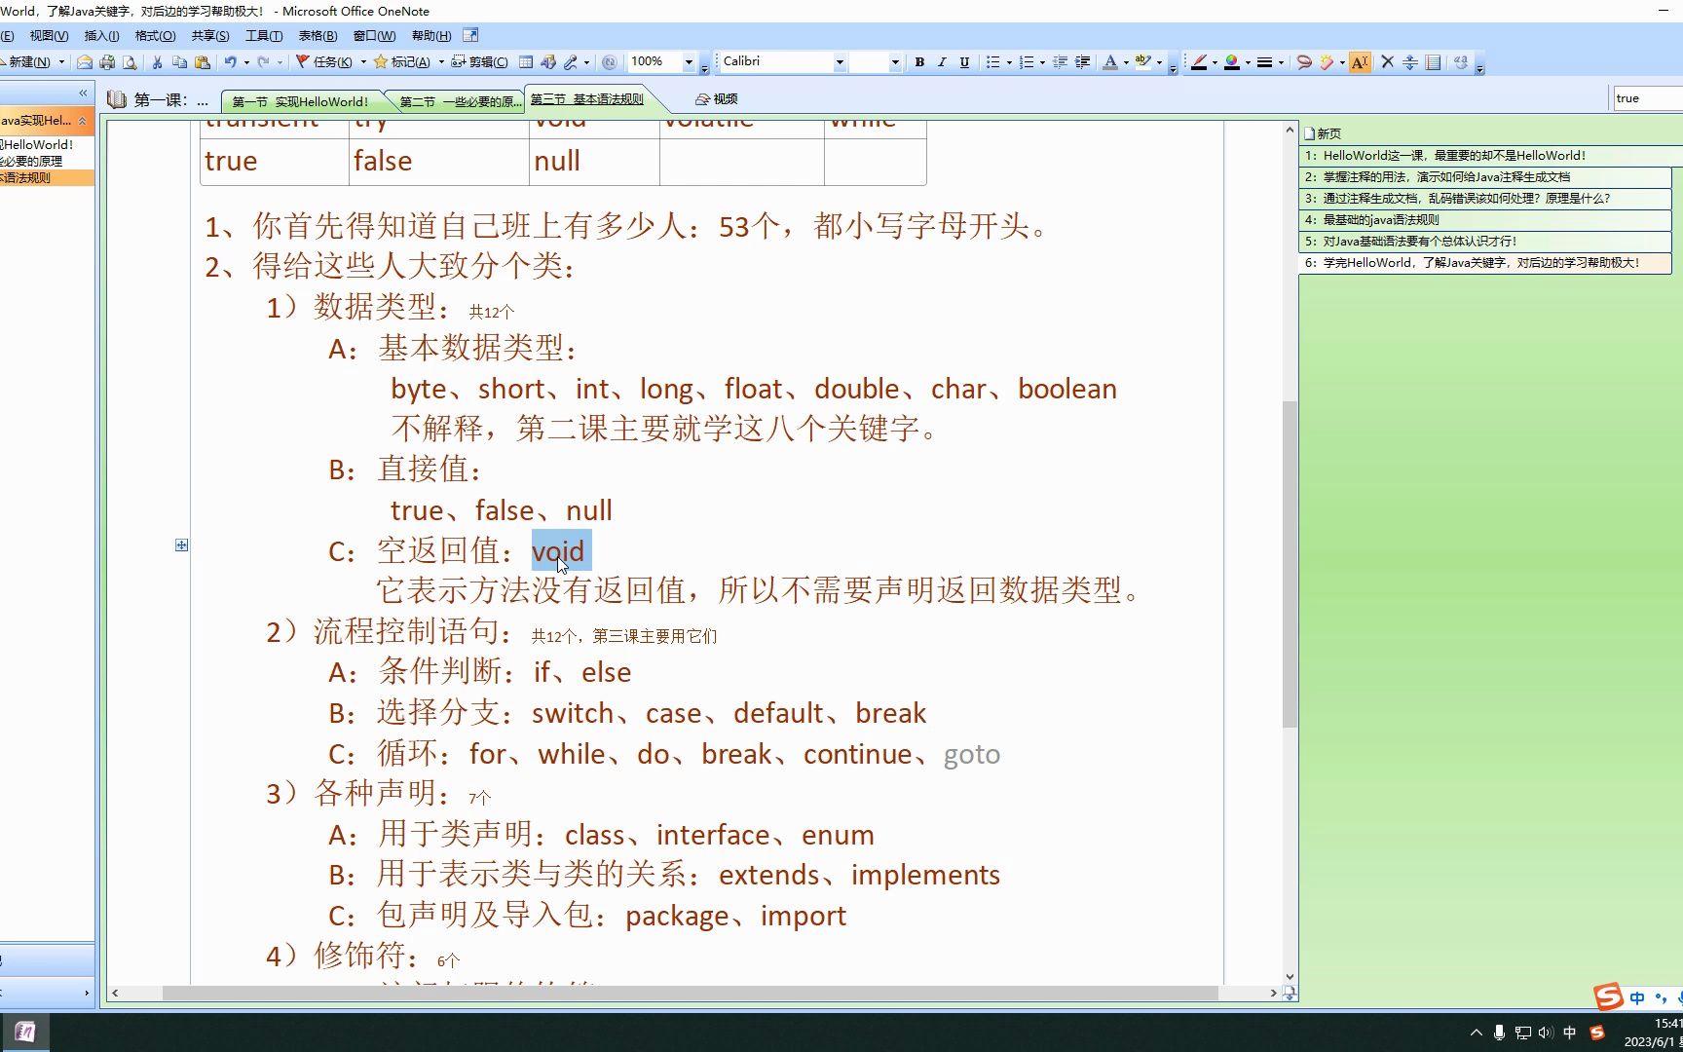Toggle Bold formatting
Image resolution: width=1683 pixels, height=1052 pixels.
point(919,62)
